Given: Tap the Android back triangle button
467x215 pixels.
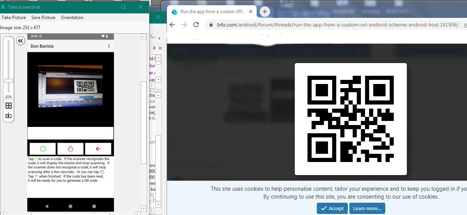Looking at the screenshot, I should point(47,206).
